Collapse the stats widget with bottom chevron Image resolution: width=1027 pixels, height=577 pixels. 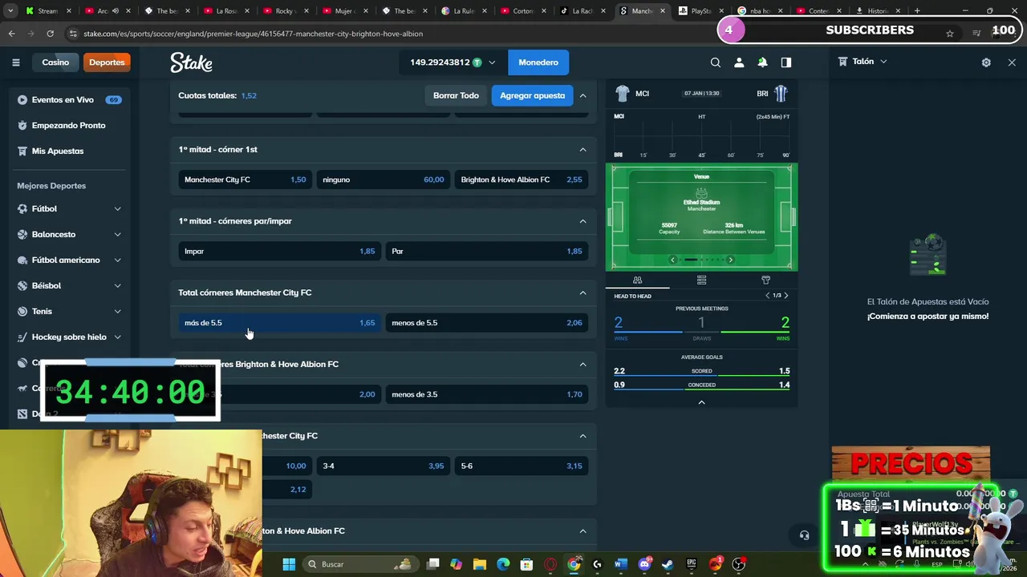point(701,402)
